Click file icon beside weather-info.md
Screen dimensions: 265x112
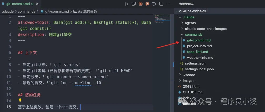[x=184, y=57]
